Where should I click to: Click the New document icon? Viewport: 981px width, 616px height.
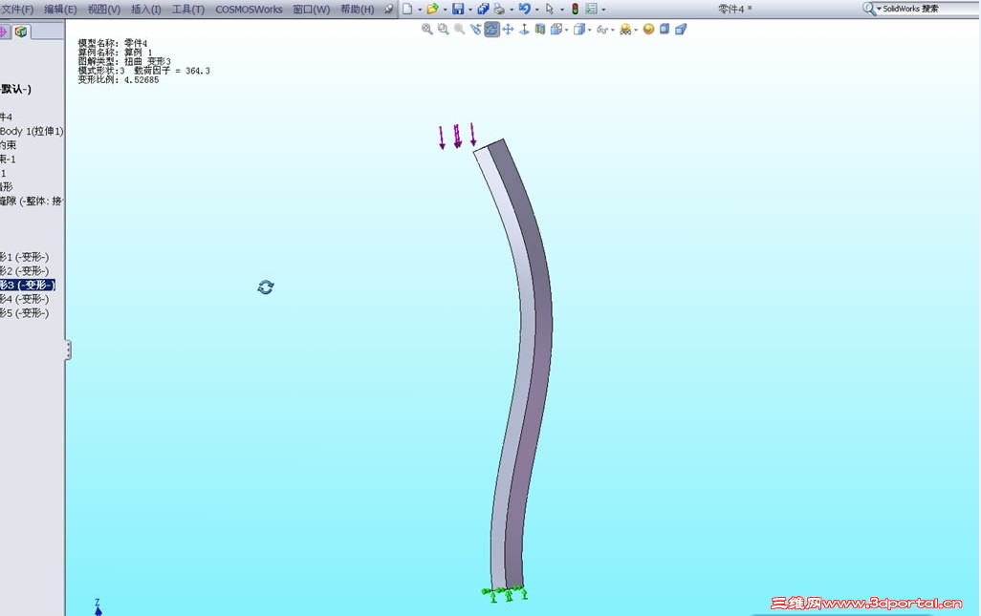click(x=407, y=9)
